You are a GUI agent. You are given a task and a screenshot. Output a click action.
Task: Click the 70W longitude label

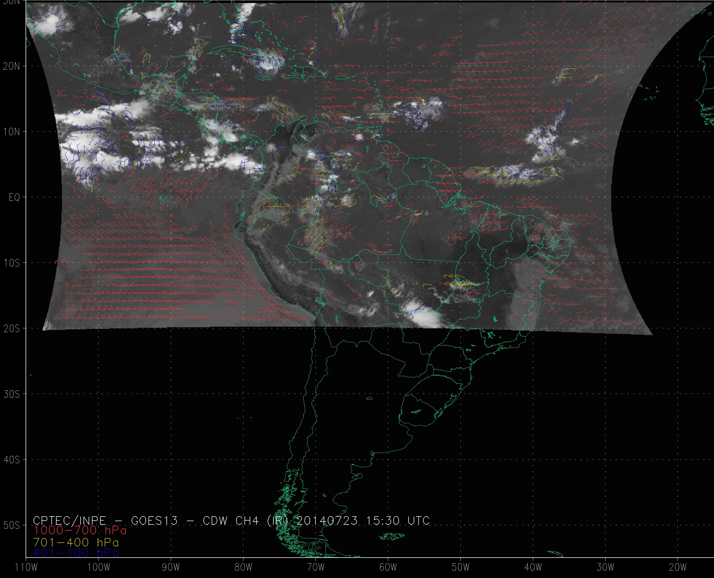tap(316, 567)
